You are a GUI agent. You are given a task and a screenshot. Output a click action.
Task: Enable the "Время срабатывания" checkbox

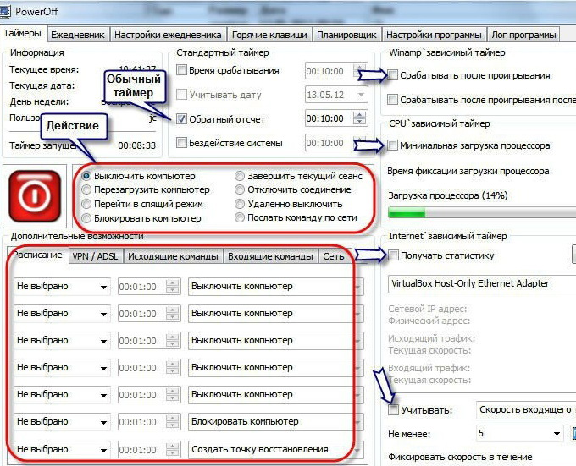point(181,70)
